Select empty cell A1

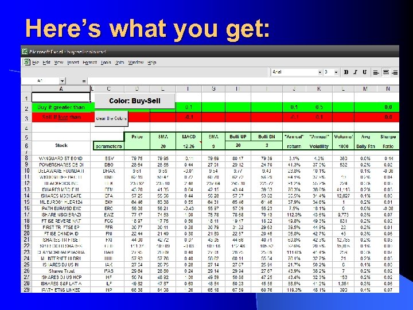click(61, 98)
